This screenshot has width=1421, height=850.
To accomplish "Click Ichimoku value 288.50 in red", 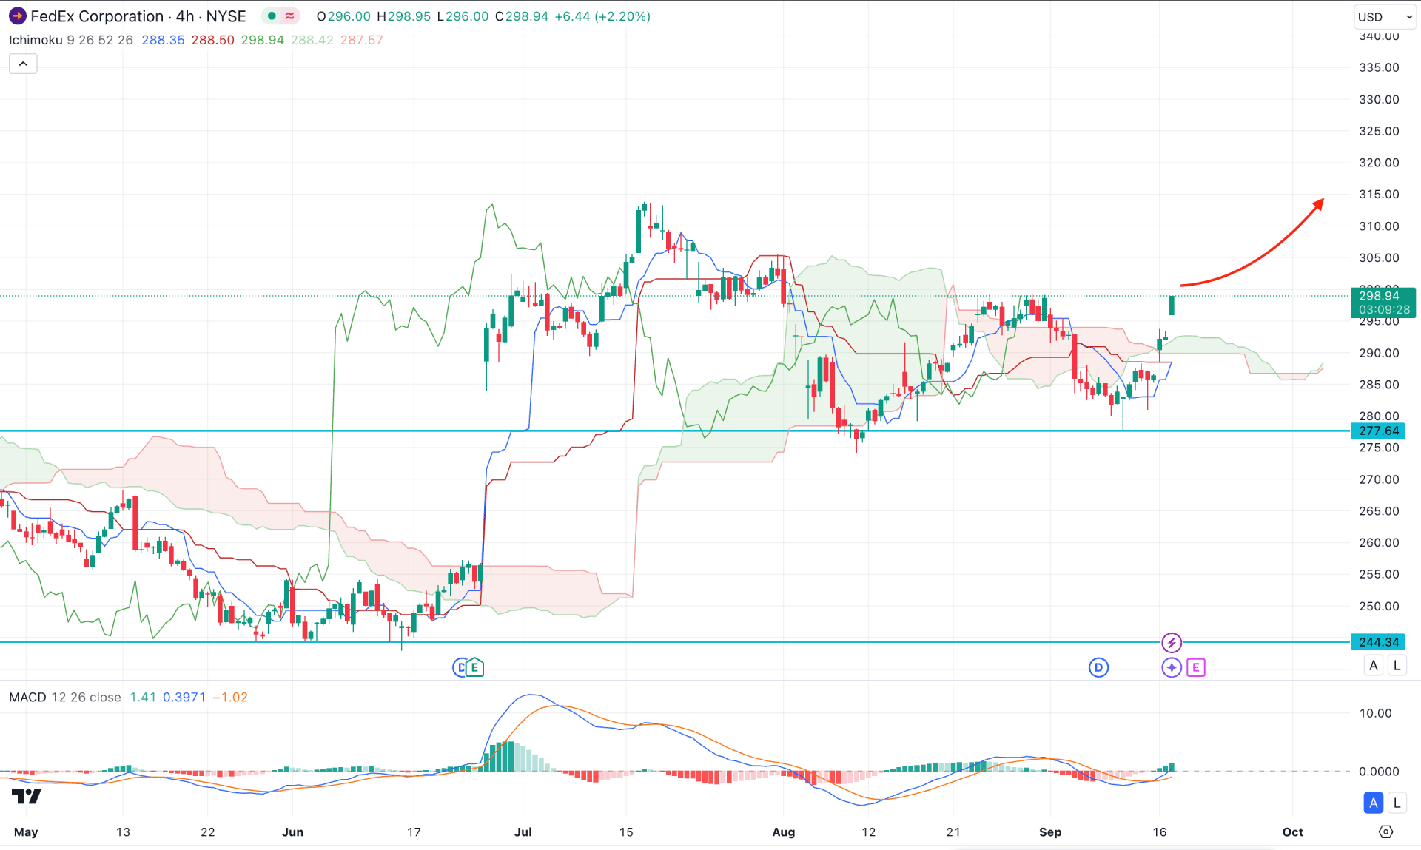I will (213, 40).
